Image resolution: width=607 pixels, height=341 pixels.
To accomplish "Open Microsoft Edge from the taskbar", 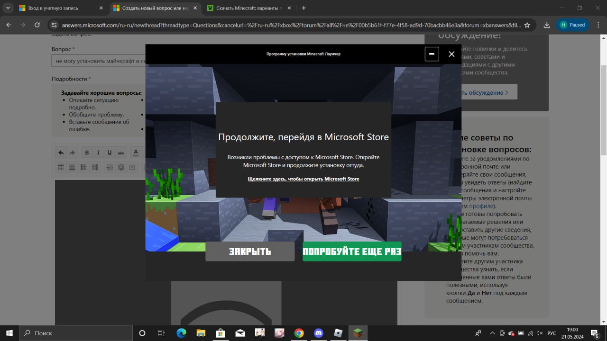I will [x=181, y=333].
